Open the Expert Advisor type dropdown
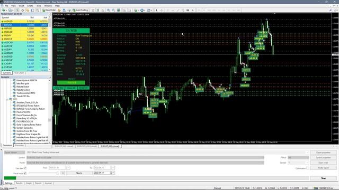Screen dimensions: 339x190 (14, 153)
